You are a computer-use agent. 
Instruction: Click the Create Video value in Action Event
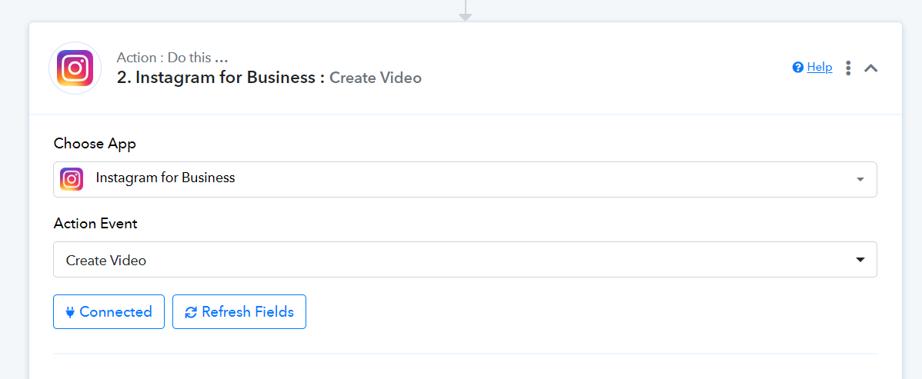point(106,260)
